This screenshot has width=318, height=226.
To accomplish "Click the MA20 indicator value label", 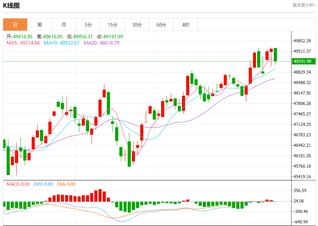I will point(102,43).
